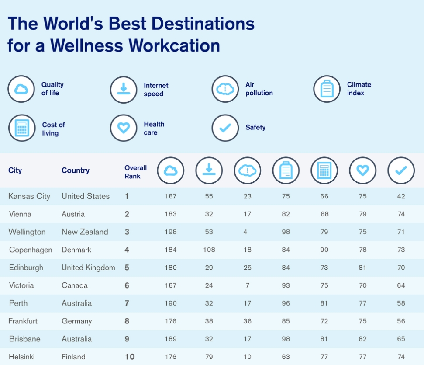The width and height of the screenshot is (424, 365).
Task: Select the table header checkmark column icon
Action: pyautogui.click(x=401, y=170)
